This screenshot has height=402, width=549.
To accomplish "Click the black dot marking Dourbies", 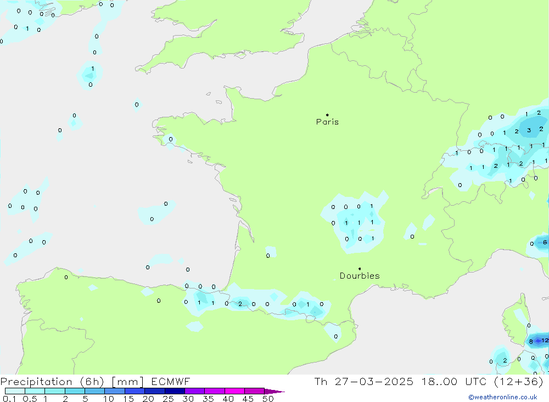I will 360,269.
